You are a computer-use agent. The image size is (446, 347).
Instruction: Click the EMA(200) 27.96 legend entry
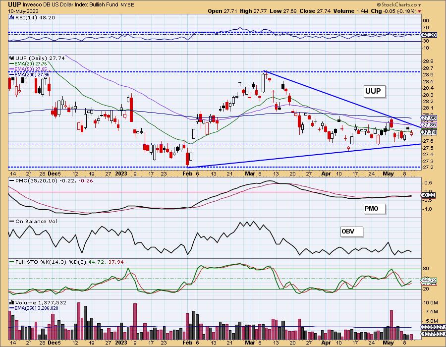point(29,74)
